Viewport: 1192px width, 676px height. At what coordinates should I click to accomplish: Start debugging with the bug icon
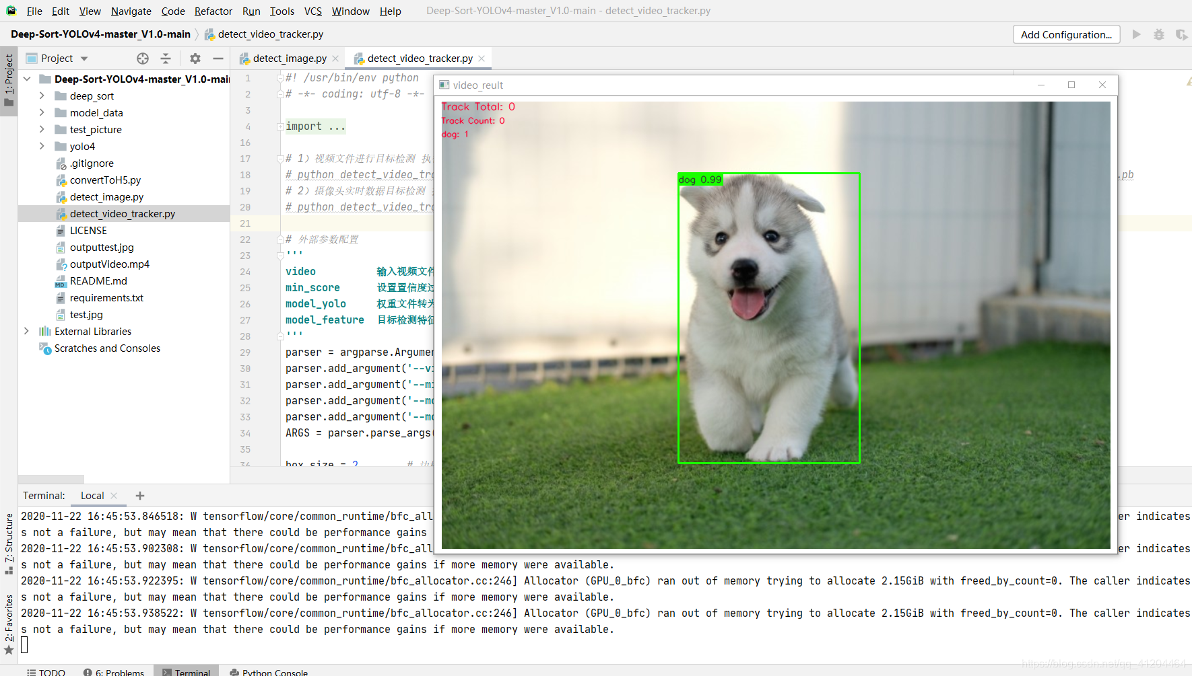[x=1159, y=34]
